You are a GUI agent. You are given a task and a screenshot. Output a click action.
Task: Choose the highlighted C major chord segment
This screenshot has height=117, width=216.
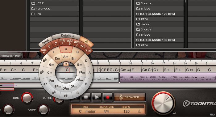coord(66,49)
